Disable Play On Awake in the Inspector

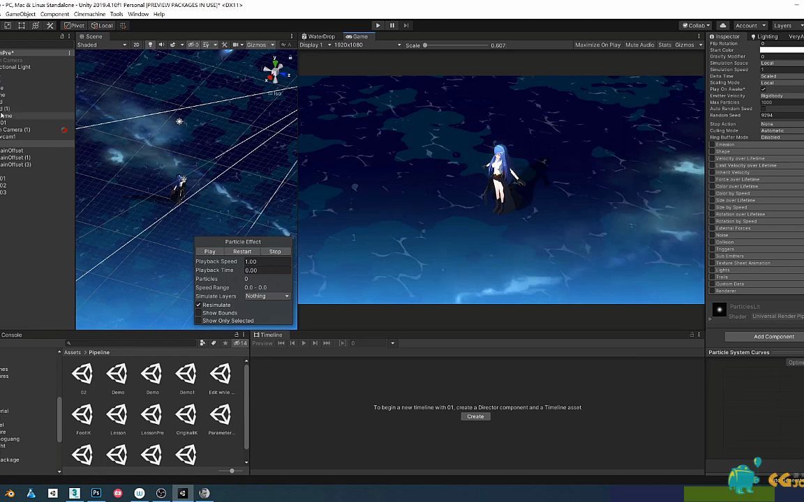click(x=763, y=89)
